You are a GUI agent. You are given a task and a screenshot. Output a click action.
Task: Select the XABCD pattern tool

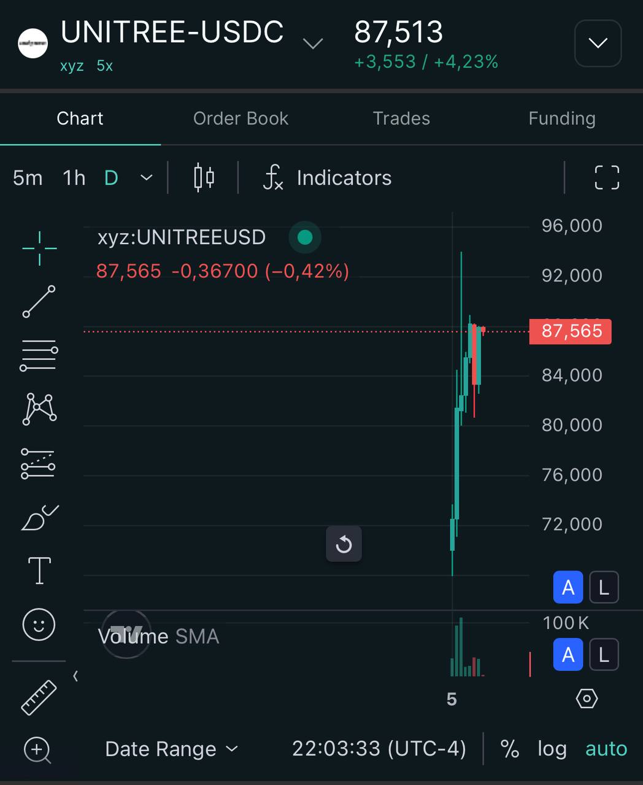pos(39,409)
